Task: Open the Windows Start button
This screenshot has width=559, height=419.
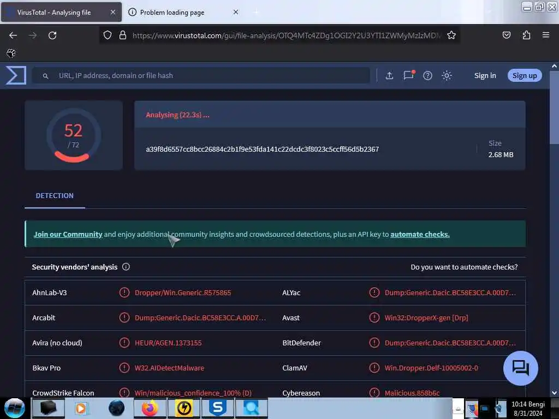Action: 14,408
